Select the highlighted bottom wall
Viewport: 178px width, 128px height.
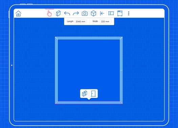(89, 103)
